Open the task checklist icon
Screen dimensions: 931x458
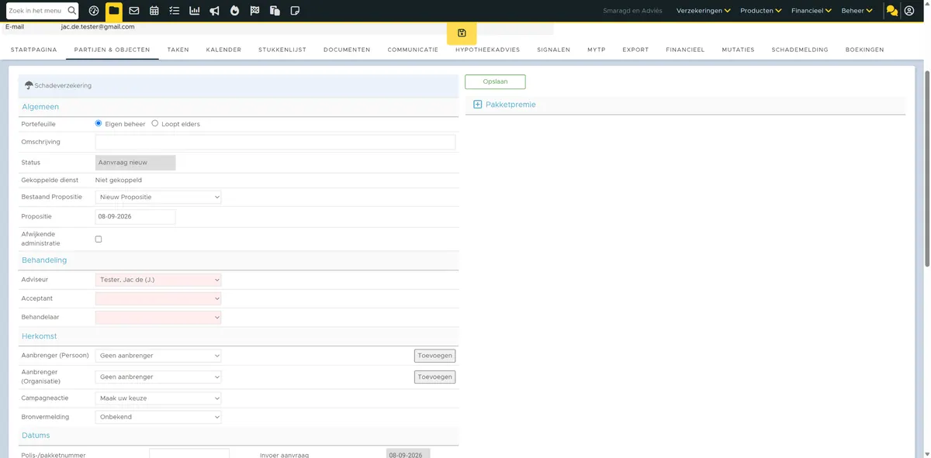pos(175,11)
